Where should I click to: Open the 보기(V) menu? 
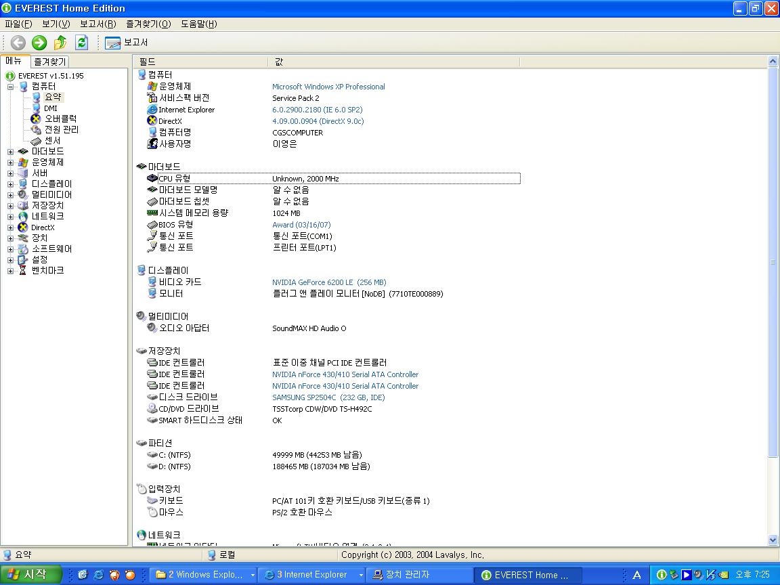point(56,24)
